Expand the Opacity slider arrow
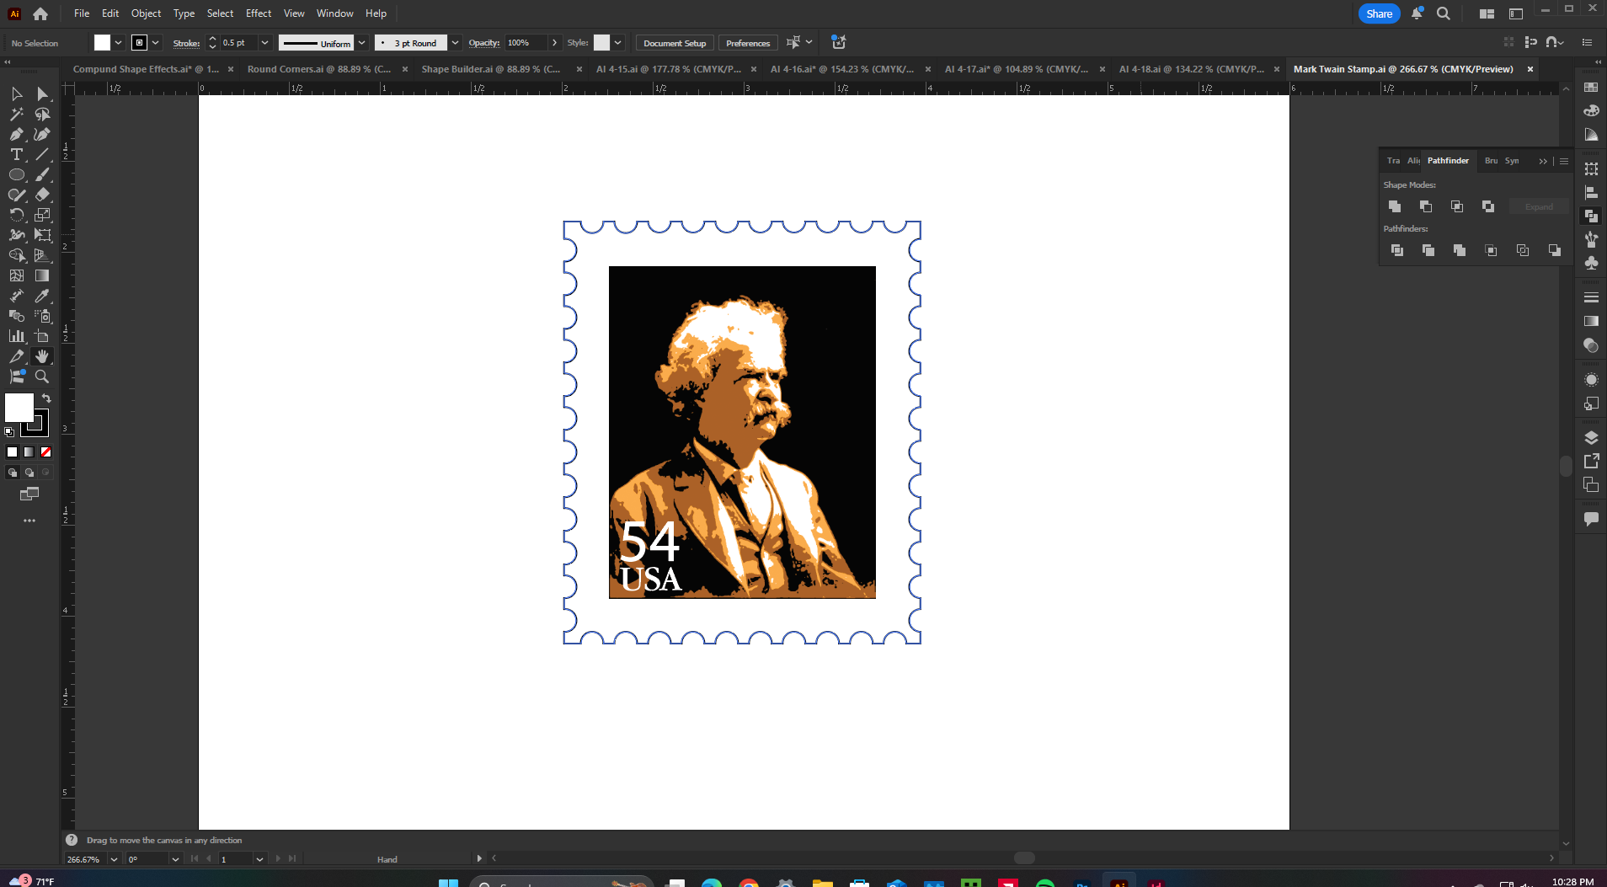Viewport: 1607px width, 887px height. click(554, 43)
